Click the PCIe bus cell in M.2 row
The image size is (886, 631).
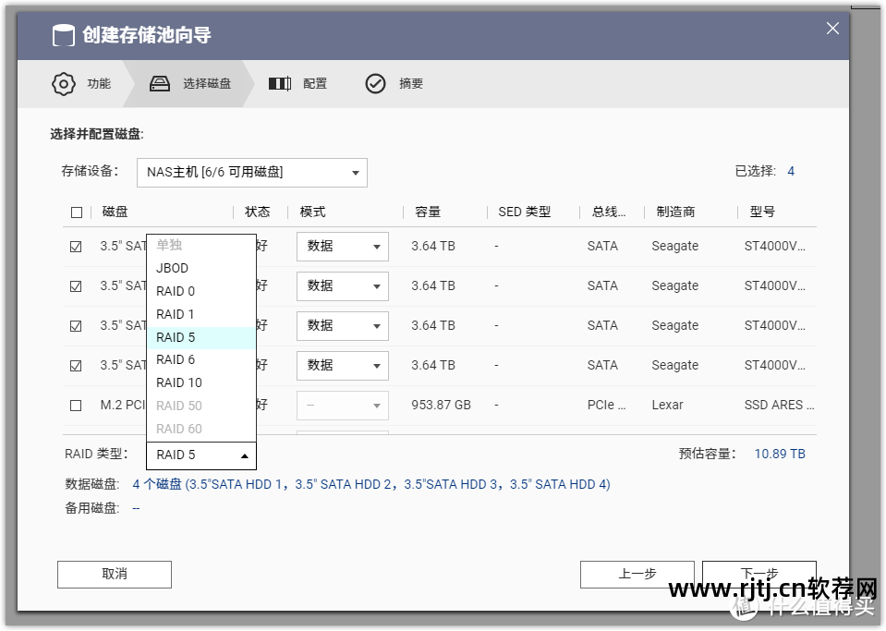[x=606, y=405]
